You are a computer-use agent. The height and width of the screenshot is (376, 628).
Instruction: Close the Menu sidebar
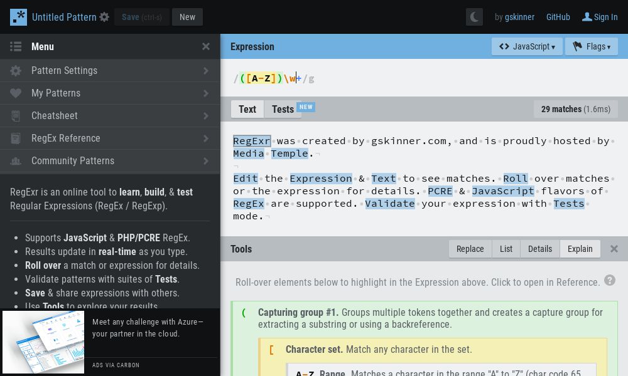point(206,47)
